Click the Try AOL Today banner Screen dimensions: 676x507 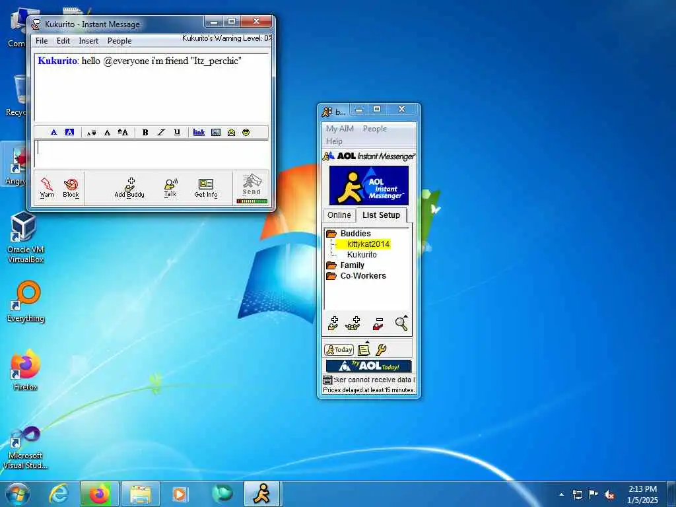click(x=368, y=366)
